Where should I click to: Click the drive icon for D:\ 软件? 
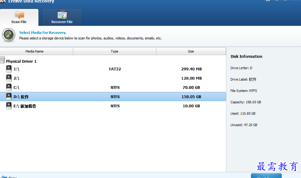coord(9,97)
